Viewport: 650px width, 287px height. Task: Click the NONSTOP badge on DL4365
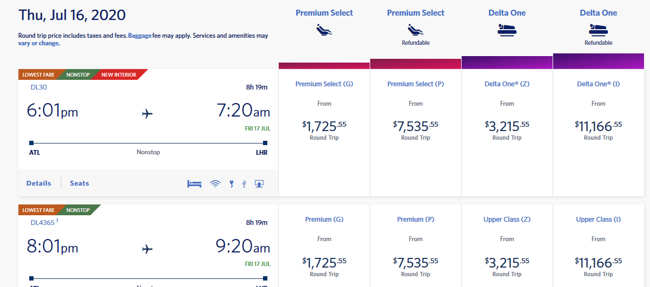pyautogui.click(x=78, y=210)
